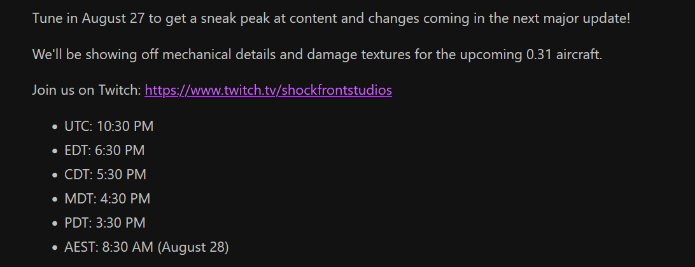Click the bullet point before EDT
The width and height of the screenshot is (695, 267).
point(55,151)
